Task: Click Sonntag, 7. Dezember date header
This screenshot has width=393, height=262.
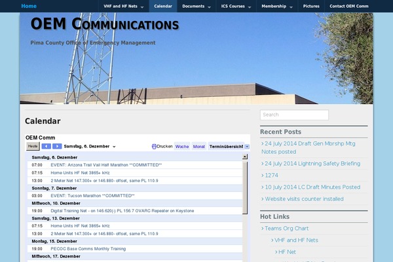Action: (x=54, y=188)
